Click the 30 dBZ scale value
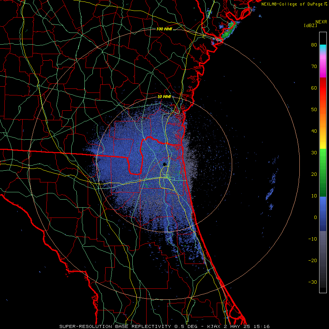Screen dimensions: 329x329 coord(314,153)
